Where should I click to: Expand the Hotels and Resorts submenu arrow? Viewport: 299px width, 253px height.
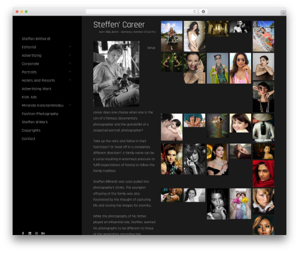[x=70, y=80]
